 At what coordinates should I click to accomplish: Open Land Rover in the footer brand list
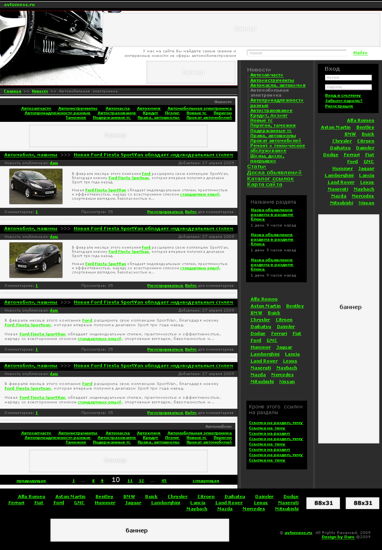click(x=229, y=503)
